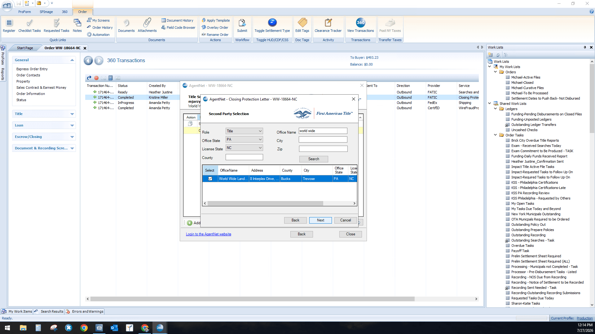
Task: Click the County input field
Action: tap(244, 157)
